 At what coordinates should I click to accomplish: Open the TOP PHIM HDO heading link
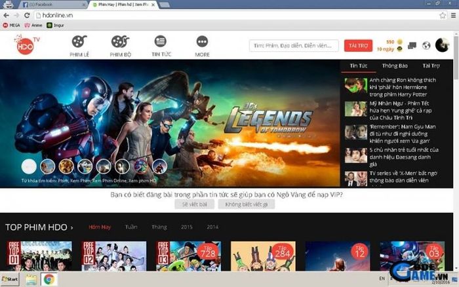point(39,227)
